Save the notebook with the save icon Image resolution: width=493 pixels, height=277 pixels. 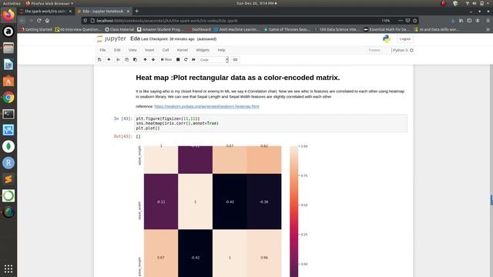pos(99,60)
